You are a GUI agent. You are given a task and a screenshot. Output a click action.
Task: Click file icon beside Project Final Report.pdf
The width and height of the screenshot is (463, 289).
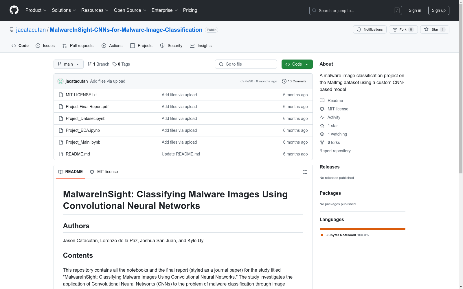(61, 107)
